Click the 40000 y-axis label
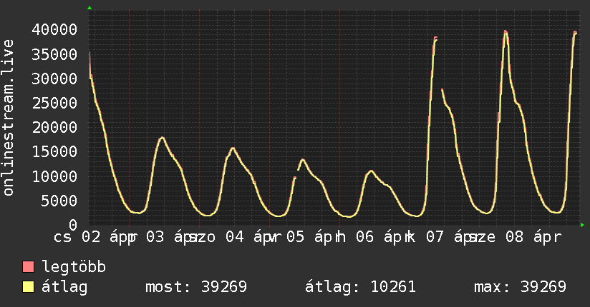 coord(54,29)
